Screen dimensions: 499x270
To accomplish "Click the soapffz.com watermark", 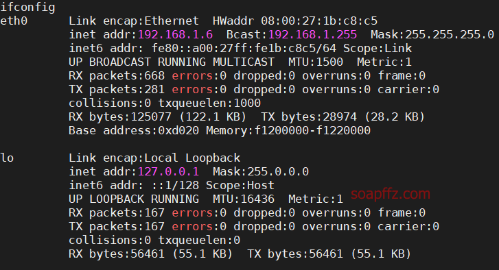I will coord(391,194).
